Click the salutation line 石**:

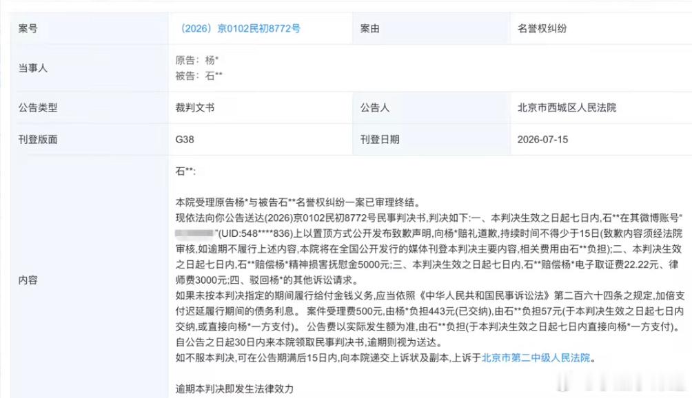click(185, 171)
